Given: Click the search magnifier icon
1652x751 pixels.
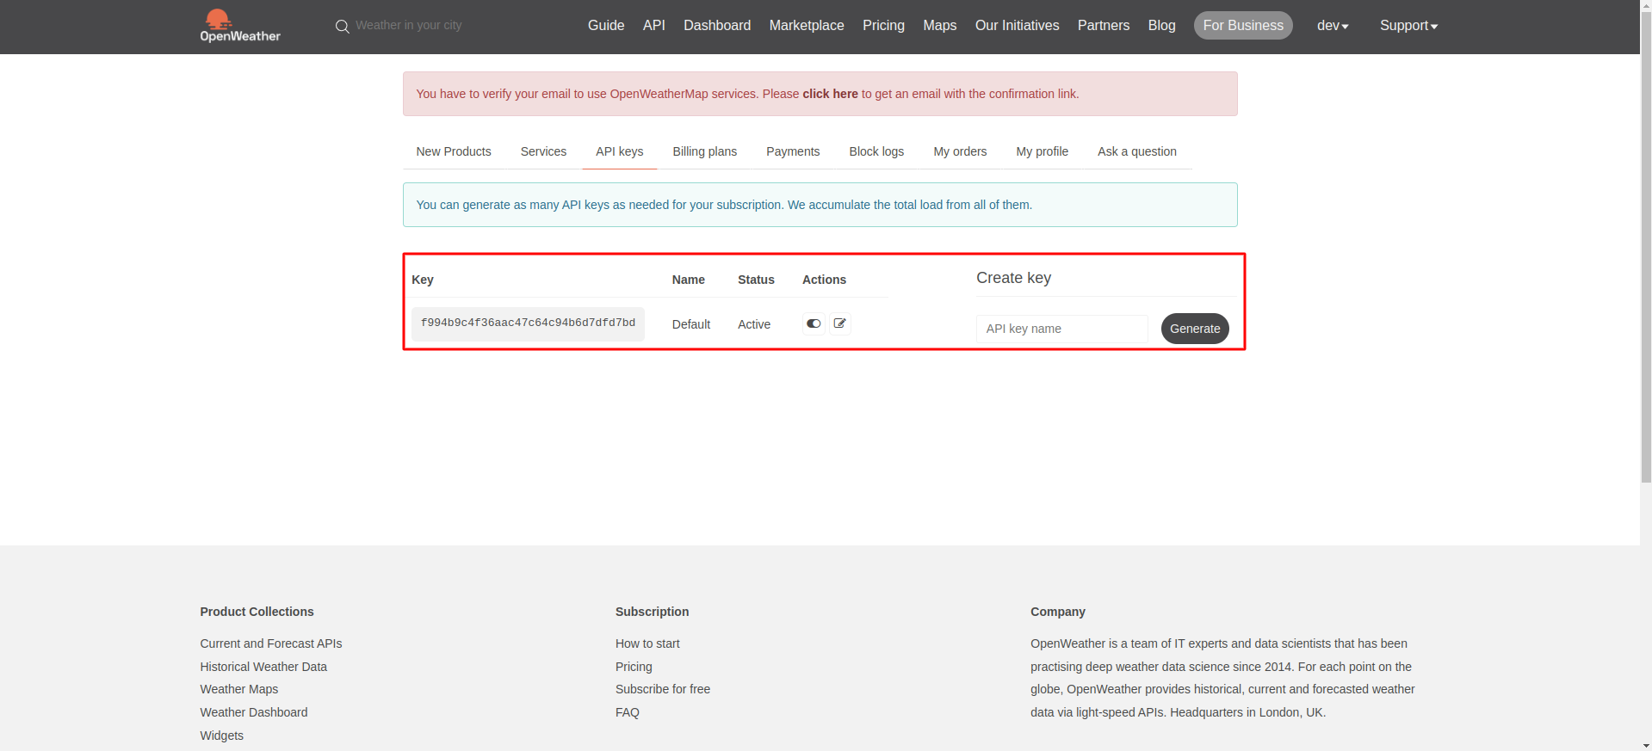Looking at the screenshot, I should point(342,27).
